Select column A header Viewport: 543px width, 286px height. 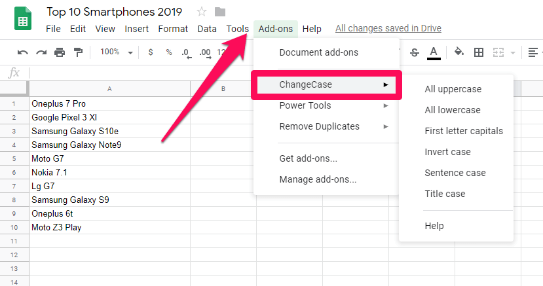[x=109, y=89]
